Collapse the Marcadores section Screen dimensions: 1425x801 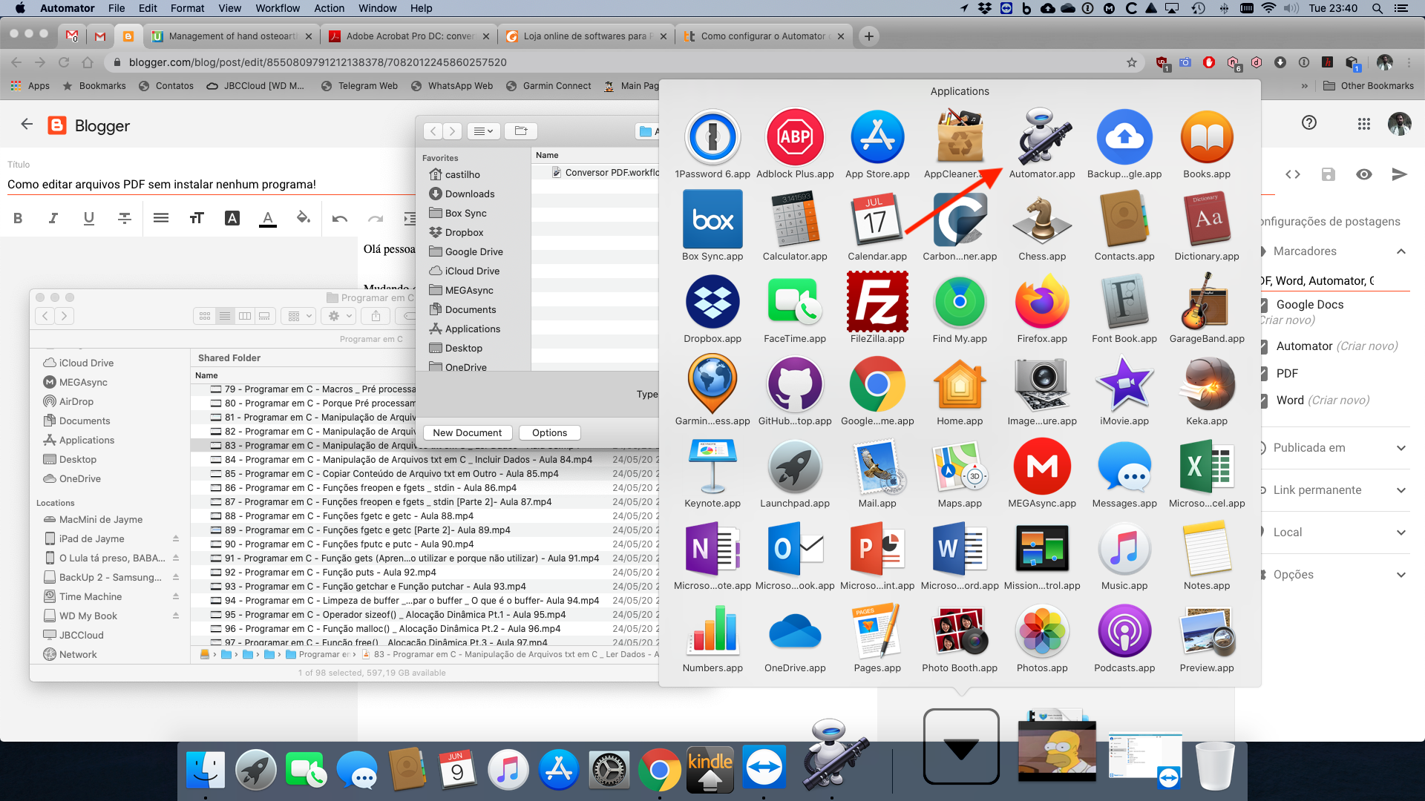click(1401, 251)
